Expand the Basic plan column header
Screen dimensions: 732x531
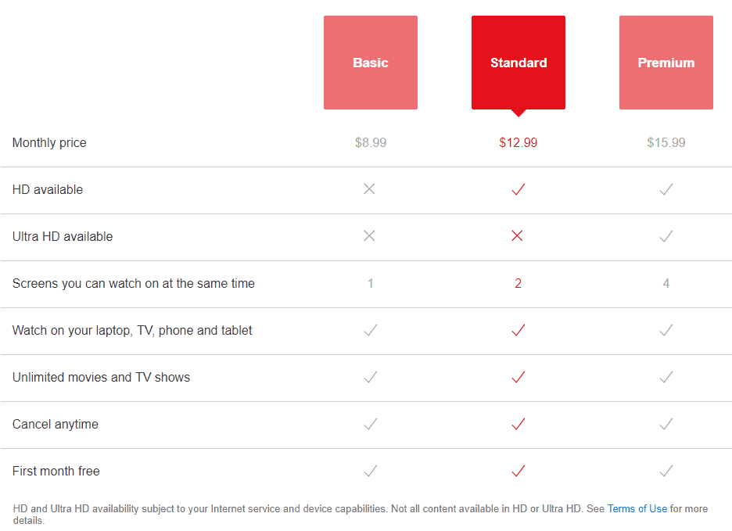370,62
